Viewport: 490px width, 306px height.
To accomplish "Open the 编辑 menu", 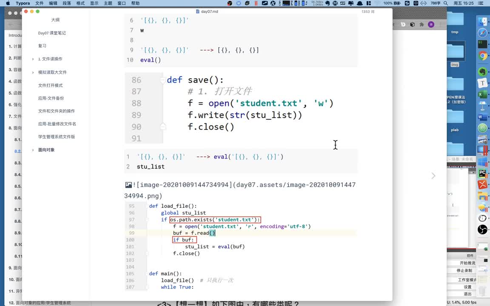I will [x=53, y=3].
